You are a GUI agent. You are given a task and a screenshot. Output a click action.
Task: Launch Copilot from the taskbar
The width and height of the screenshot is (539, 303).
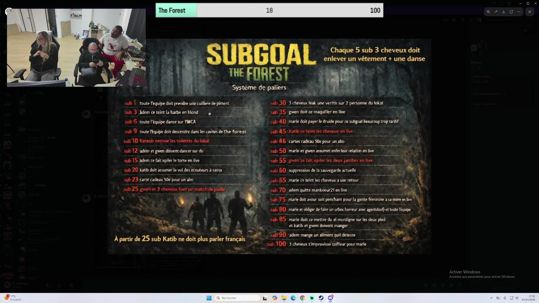tap(275, 298)
